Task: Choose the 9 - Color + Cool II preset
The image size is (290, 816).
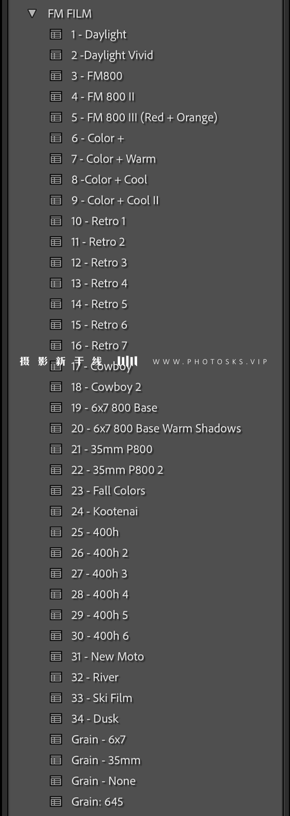Action: 115,200
